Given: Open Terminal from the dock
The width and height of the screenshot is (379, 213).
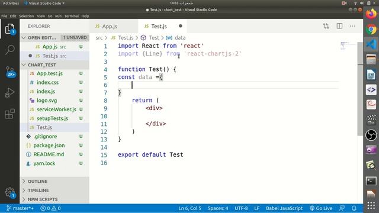Looking at the screenshot, I should tap(371, 180).
